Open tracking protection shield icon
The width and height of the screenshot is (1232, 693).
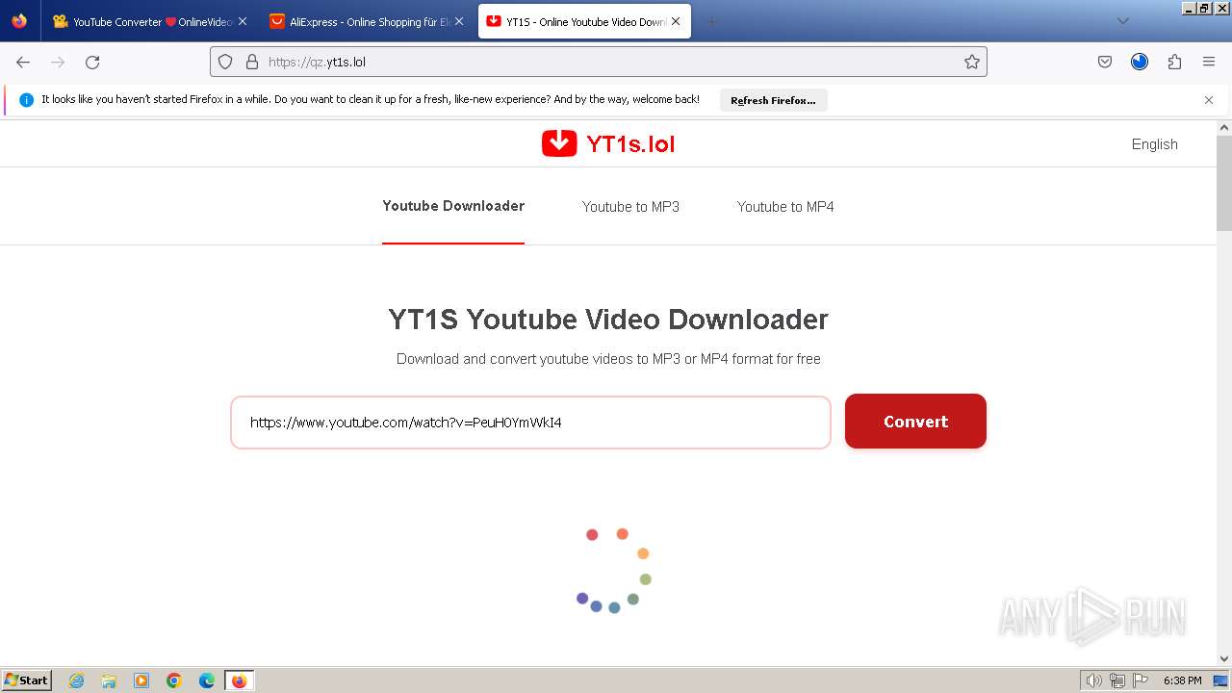(x=225, y=62)
